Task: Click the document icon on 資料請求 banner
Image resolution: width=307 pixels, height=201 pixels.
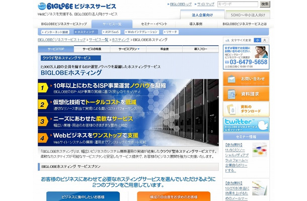Action: (232, 94)
